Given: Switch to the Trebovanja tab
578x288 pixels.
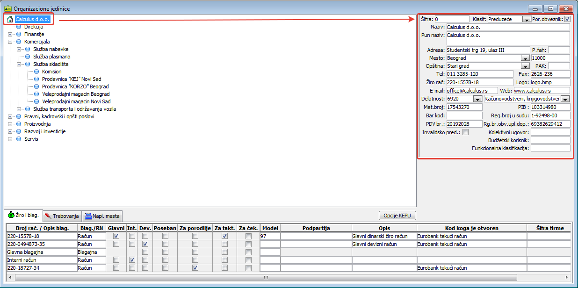Looking at the screenshot, I should (62, 216).
